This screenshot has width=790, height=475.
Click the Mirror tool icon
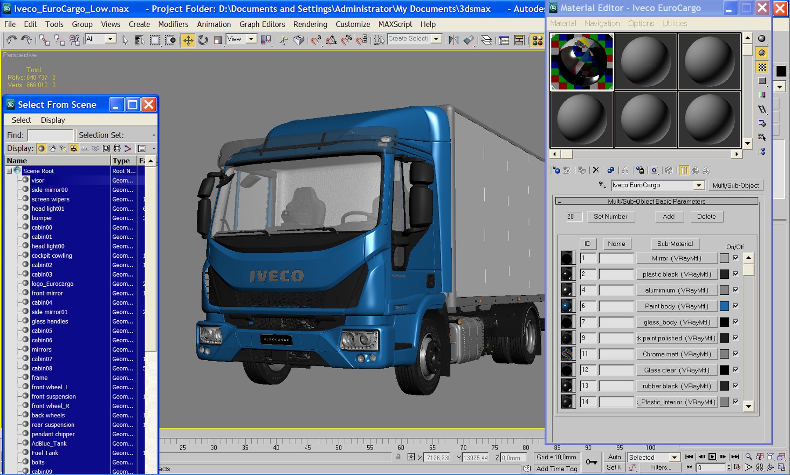pos(453,40)
